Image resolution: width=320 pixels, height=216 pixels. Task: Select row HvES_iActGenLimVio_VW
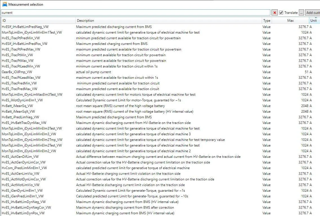click(160, 174)
